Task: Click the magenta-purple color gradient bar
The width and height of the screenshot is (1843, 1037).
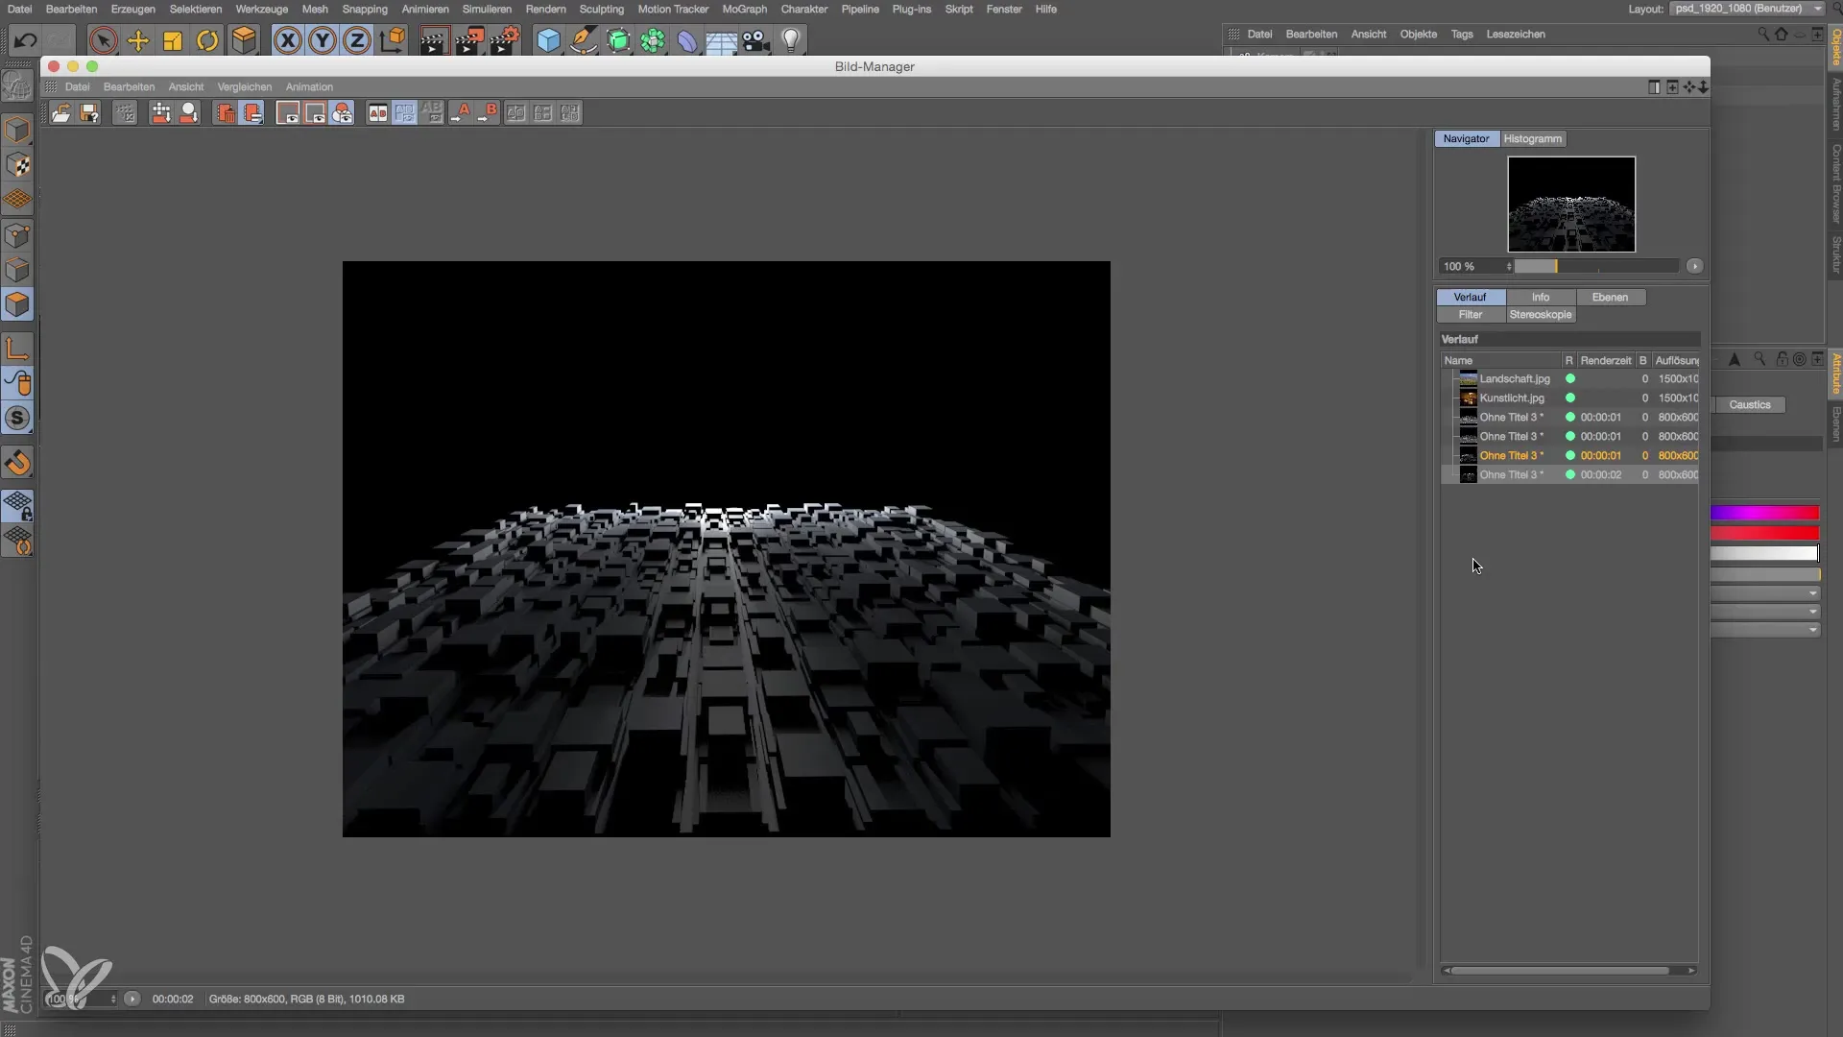Action: click(x=1764, y=513)
